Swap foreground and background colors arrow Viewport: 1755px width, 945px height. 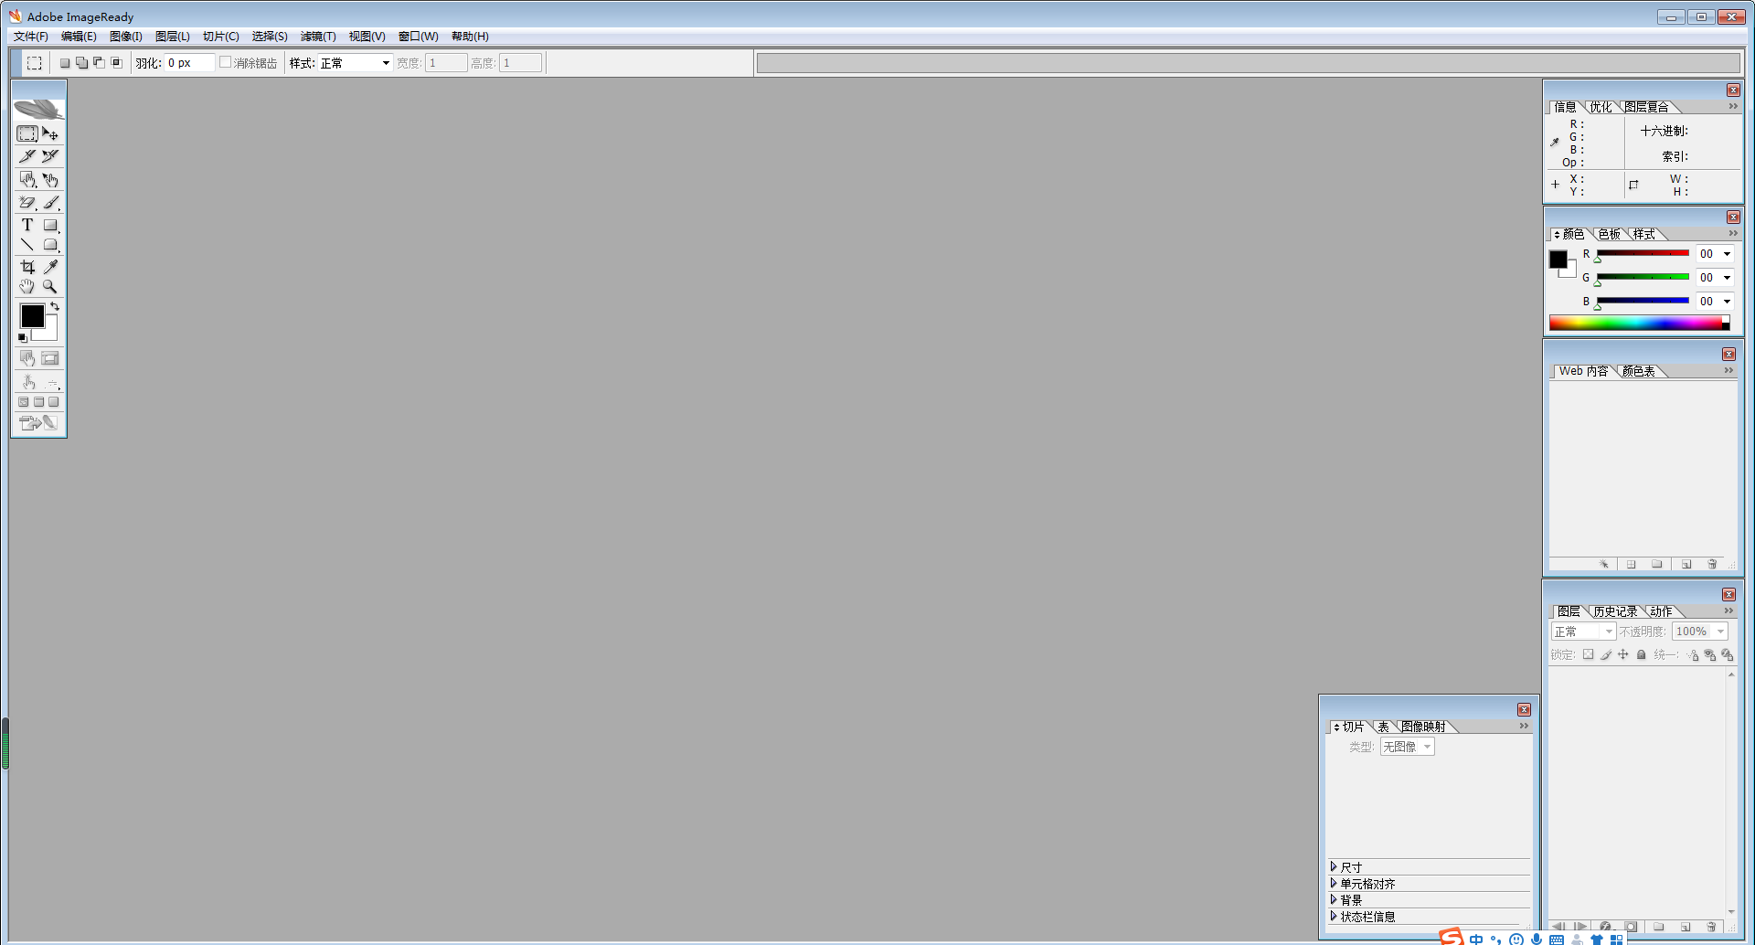pyautogui.click(x=55, y=306)
